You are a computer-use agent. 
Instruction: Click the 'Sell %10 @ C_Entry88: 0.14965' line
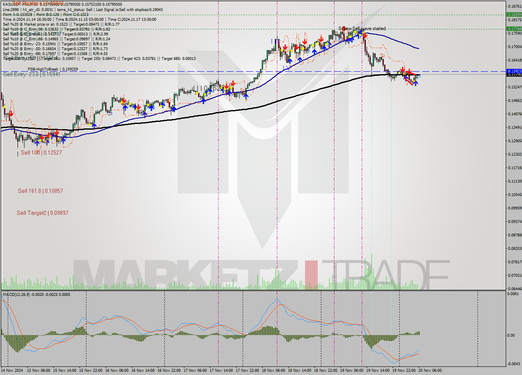[56, 39]
